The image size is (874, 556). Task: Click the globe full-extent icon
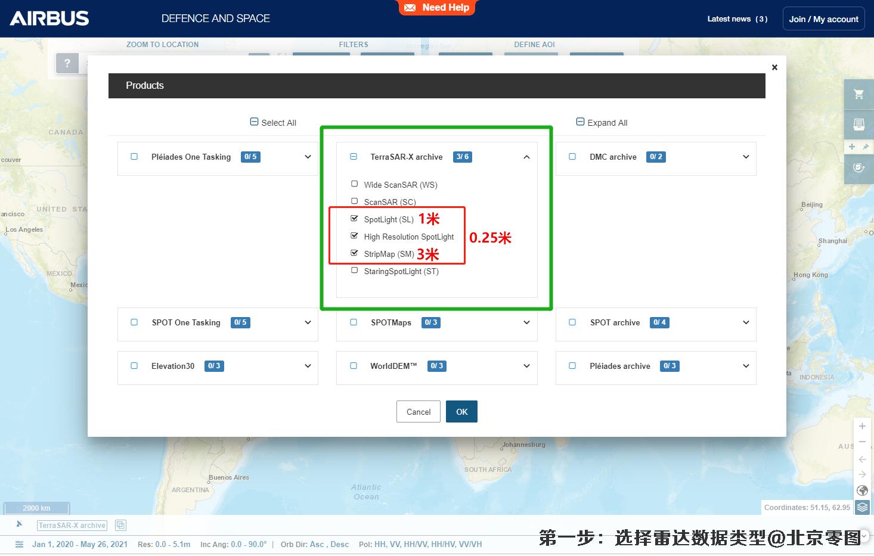click(x=862, y=490)
